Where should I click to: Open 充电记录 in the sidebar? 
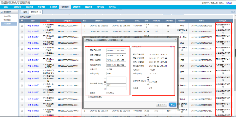click(7, 16)
